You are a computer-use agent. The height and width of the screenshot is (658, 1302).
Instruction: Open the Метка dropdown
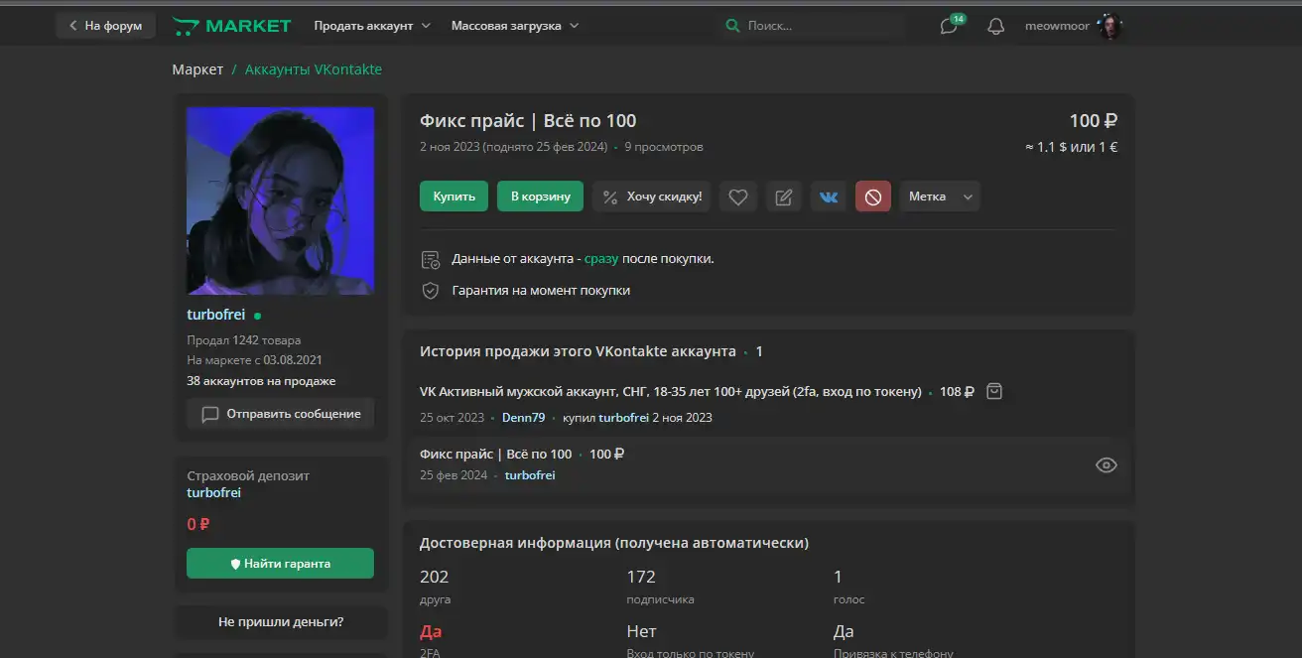pyautogui.click(x=940, y=197)
